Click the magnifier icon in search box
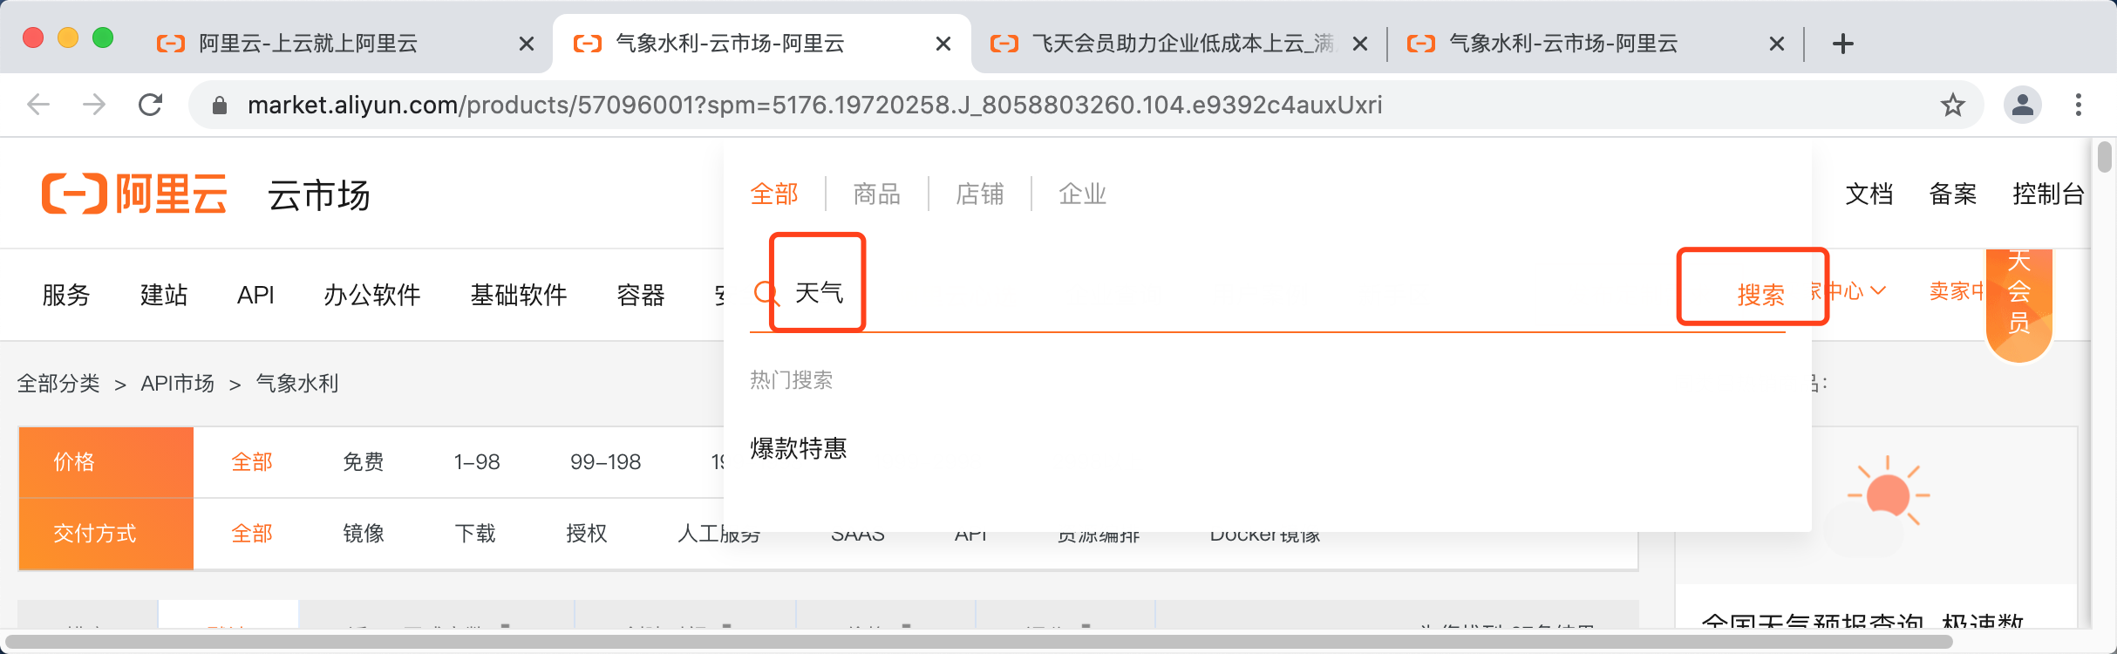 (x=766, y=292)
